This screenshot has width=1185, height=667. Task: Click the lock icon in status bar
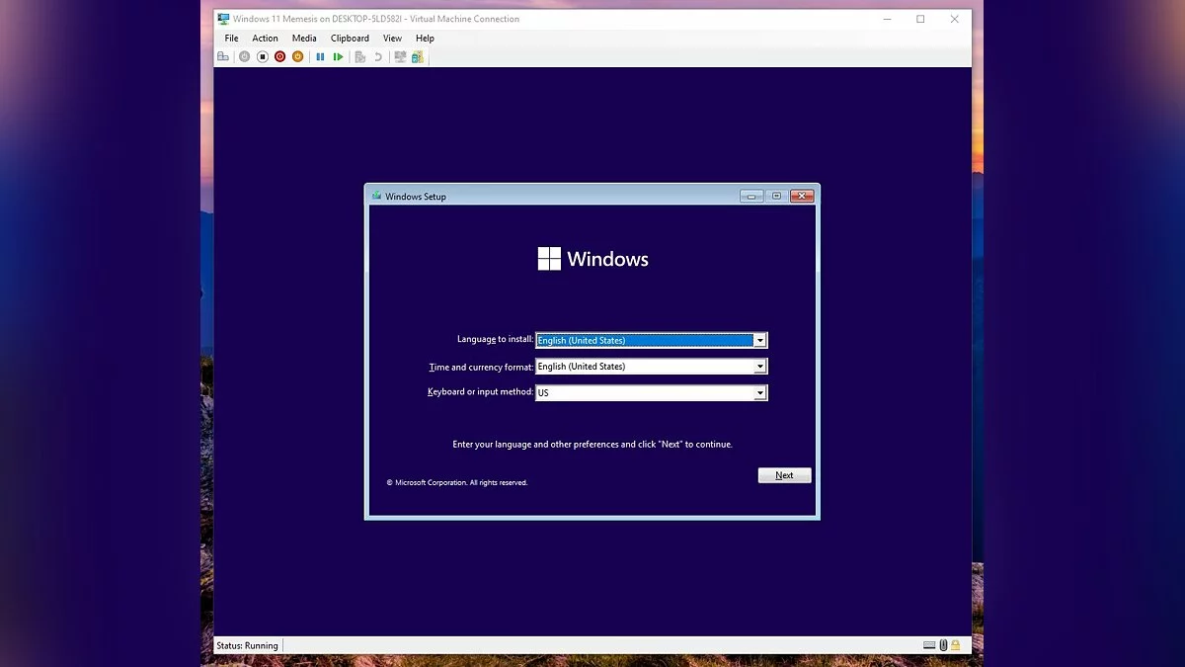coord(955,645)
